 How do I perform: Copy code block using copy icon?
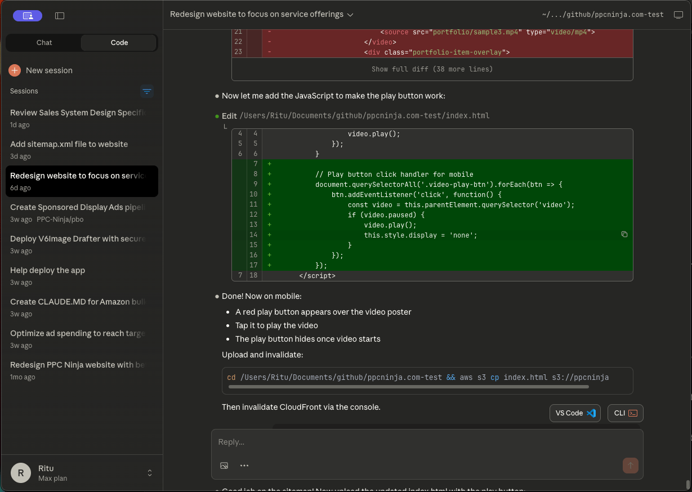(624, 234)
